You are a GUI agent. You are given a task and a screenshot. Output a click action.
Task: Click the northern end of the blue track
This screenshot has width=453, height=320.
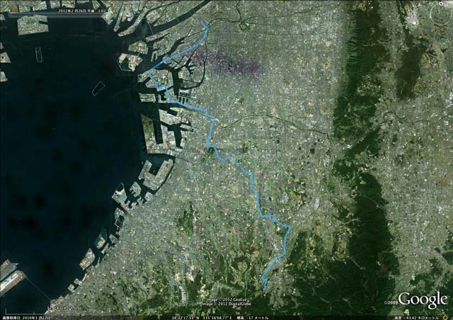(x=202, y=22)
